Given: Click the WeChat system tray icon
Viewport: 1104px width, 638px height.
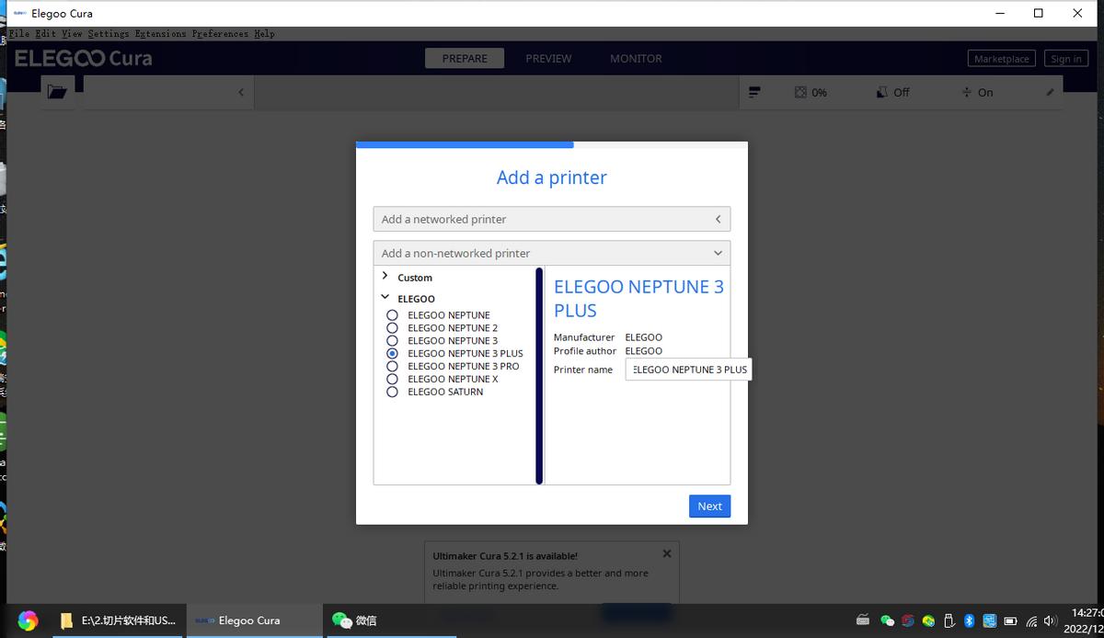Looking at the screenshot, I should coord(887,621).
